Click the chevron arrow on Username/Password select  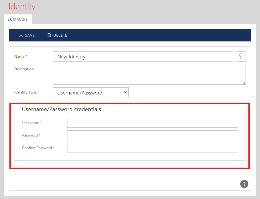125,92
